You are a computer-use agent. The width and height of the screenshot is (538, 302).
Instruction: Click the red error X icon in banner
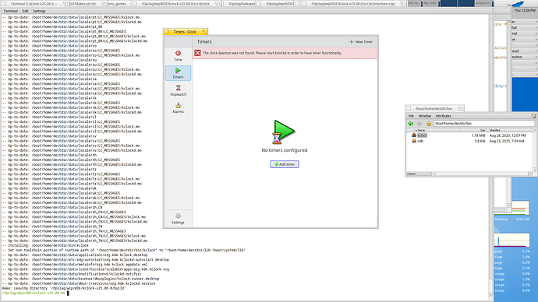(x=197, y=53)
